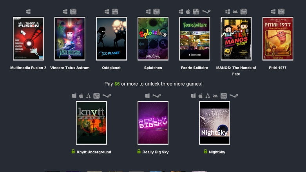This screenshot has width=306, height=172.
Task: Open Vincere Totus Astrum cover art
Action: pyautogui.click(x=70, y=39)
